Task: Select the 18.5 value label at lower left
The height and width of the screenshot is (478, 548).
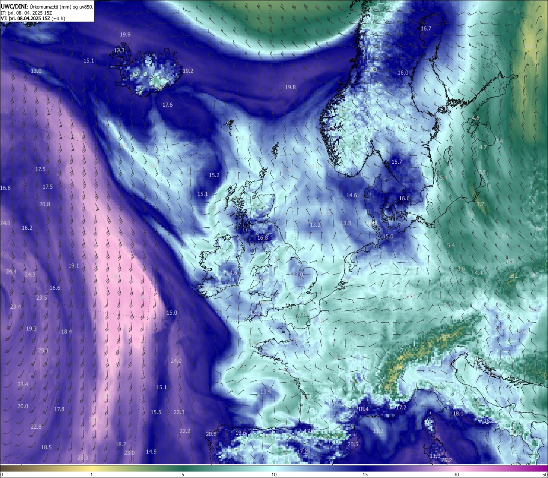Action: point(46,448)
